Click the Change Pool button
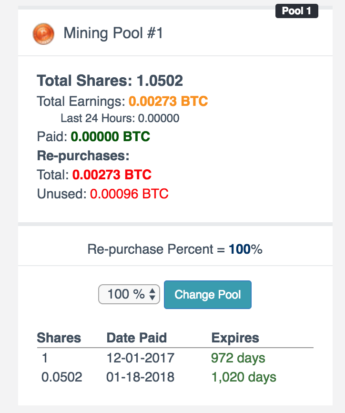Viewport: 345px width, 413px height. pos(208,294)
